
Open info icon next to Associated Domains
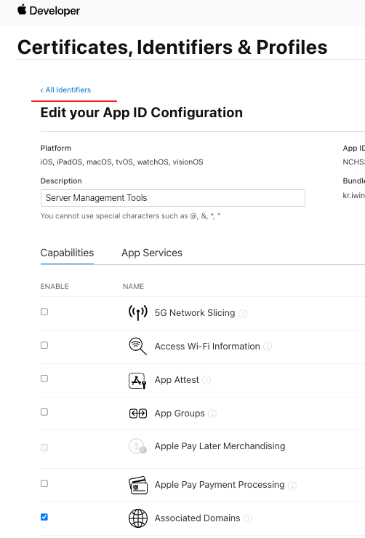pyautogui.click(x=248, y=518)
